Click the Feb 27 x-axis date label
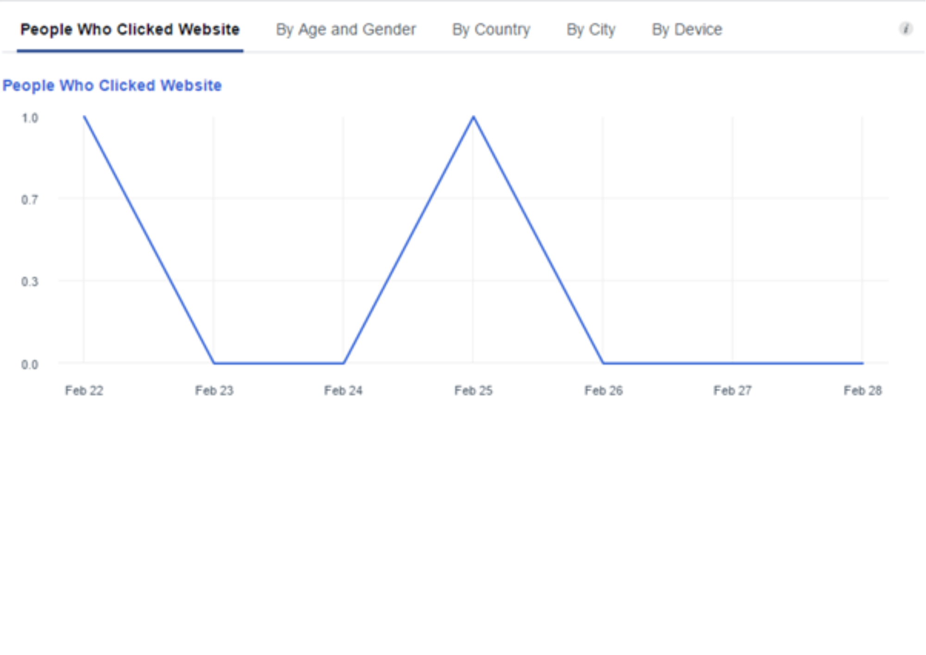This screenshot has width=926, height=655. pos(732,390)
